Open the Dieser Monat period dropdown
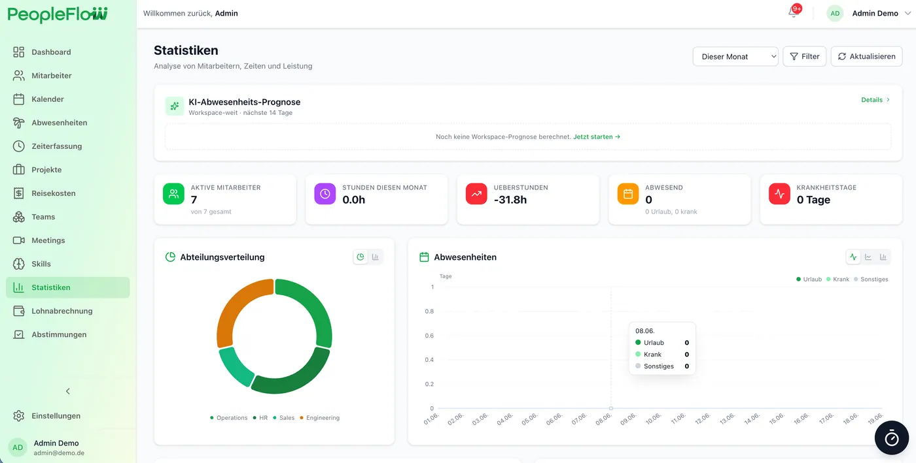 coord(735,57)
